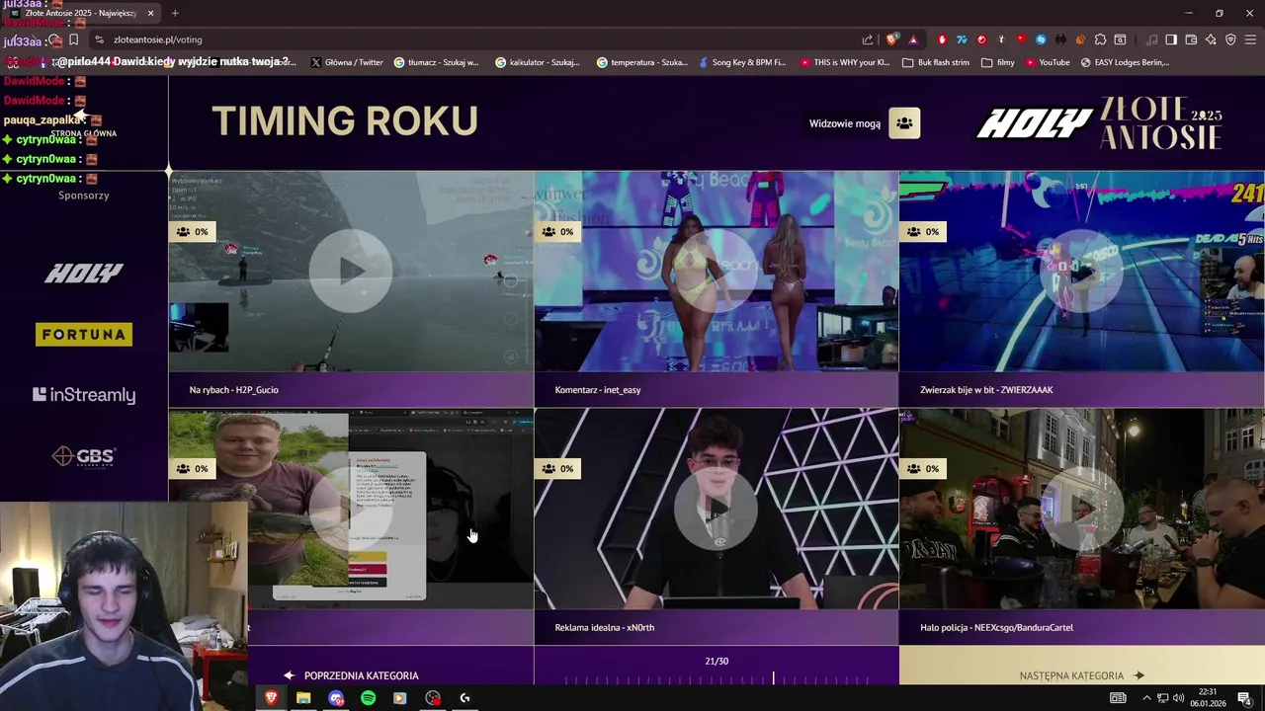Click the Shazam extension icon
This screenshot has height=711, width=1265.
pyautogui.click(x=1041, y=39)
